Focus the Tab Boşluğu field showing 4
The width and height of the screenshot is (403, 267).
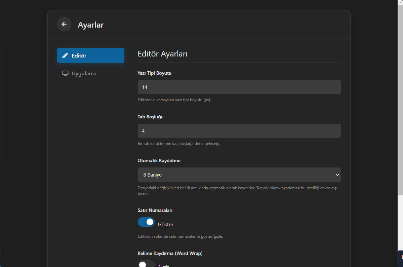pos(239,131)
